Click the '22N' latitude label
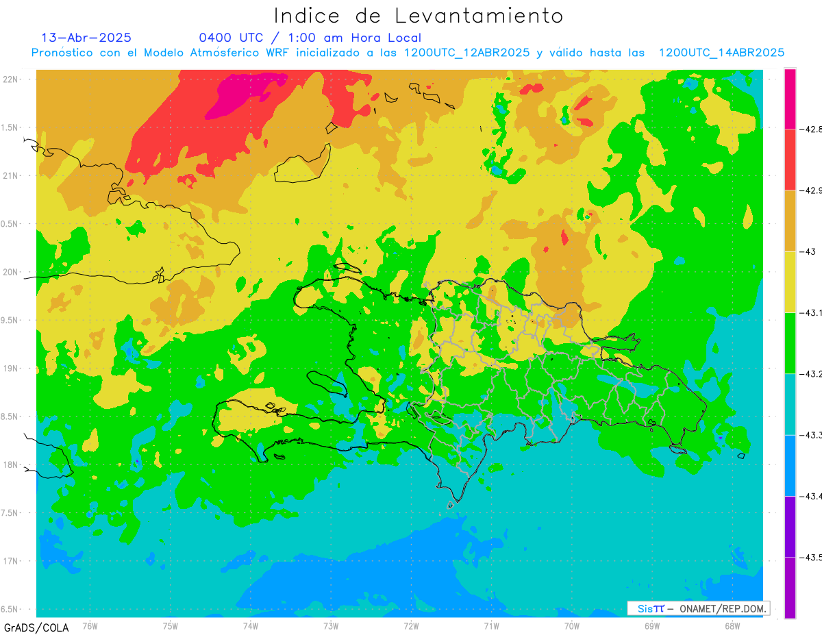The height and width of the screenshot is (635, 822). [x=10, y=79]
